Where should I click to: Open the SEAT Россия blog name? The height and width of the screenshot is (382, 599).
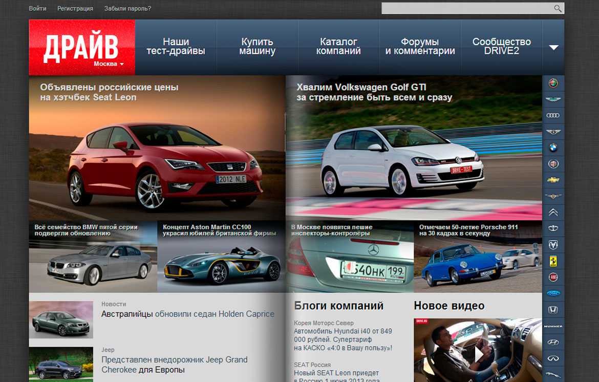(x=312, y=365)
